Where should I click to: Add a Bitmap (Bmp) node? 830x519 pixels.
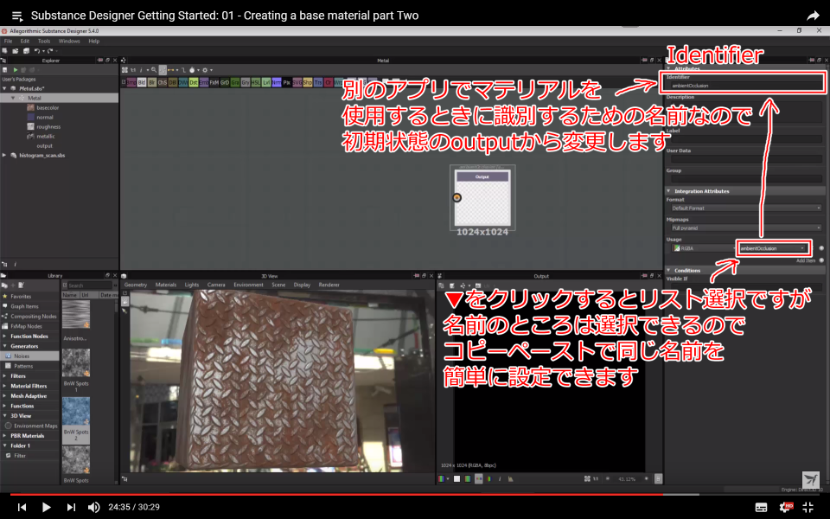pyautogui.click(x=131, y=83)
